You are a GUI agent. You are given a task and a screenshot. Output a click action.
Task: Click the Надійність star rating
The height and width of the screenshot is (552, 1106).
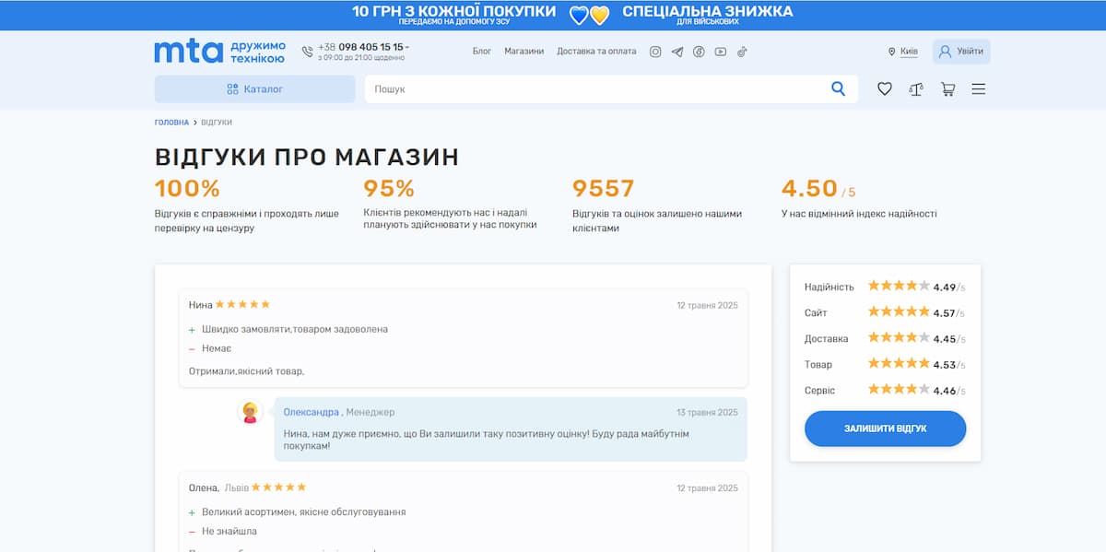(x=899, y=286)
